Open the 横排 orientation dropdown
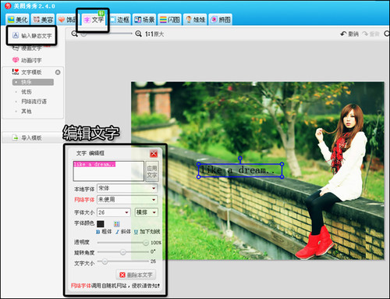Viewport: 390px width, 299px height. click(x=146, y=212)
